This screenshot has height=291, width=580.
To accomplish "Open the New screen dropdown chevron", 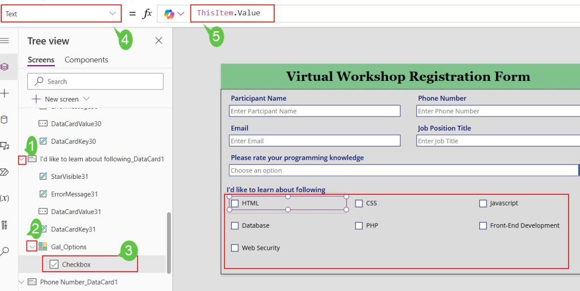I will [87, 99].
